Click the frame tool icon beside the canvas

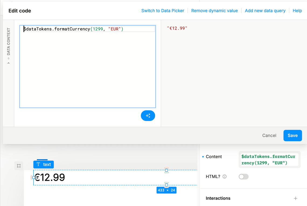19,166
